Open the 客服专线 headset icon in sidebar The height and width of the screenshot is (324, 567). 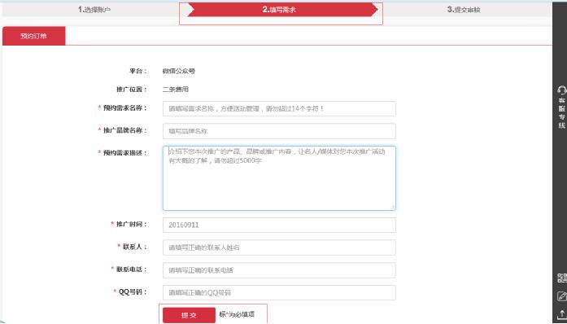[x=561, y=90]
